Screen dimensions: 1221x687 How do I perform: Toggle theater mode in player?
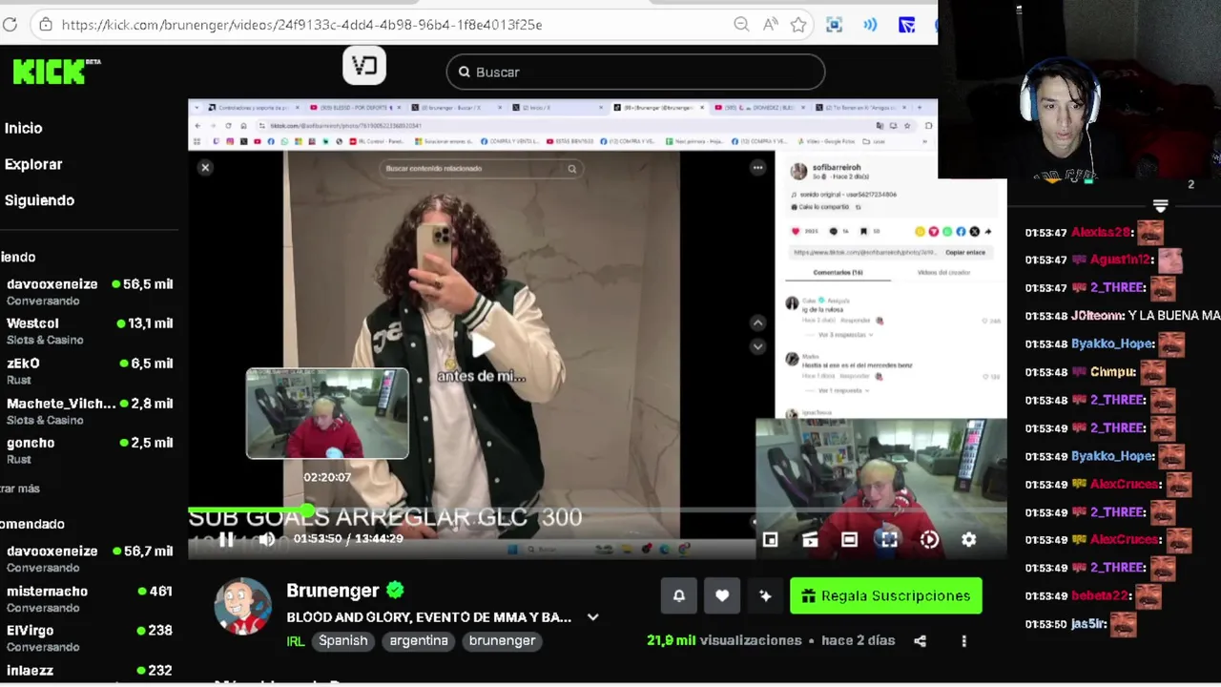coord(849,540)
